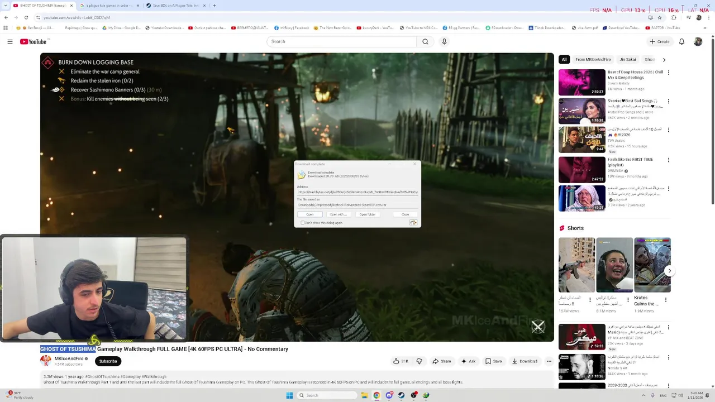Click the Windows taskbar search box
Screen dimensions: 715x402
[x=327, y=395]
